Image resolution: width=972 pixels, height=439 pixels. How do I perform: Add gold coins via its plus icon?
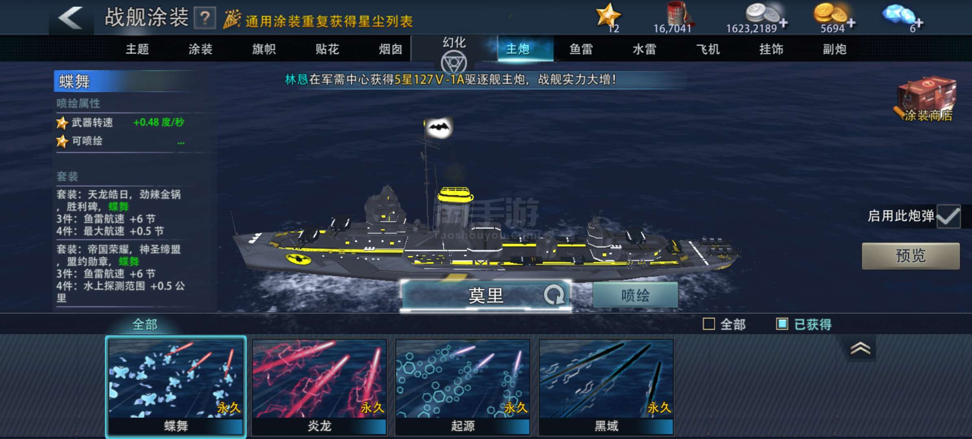(851, 23)
